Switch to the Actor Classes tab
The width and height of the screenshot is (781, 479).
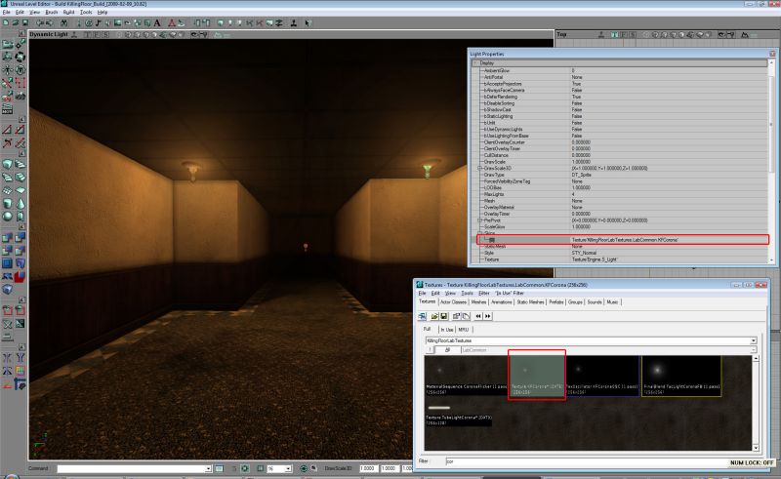453,302
